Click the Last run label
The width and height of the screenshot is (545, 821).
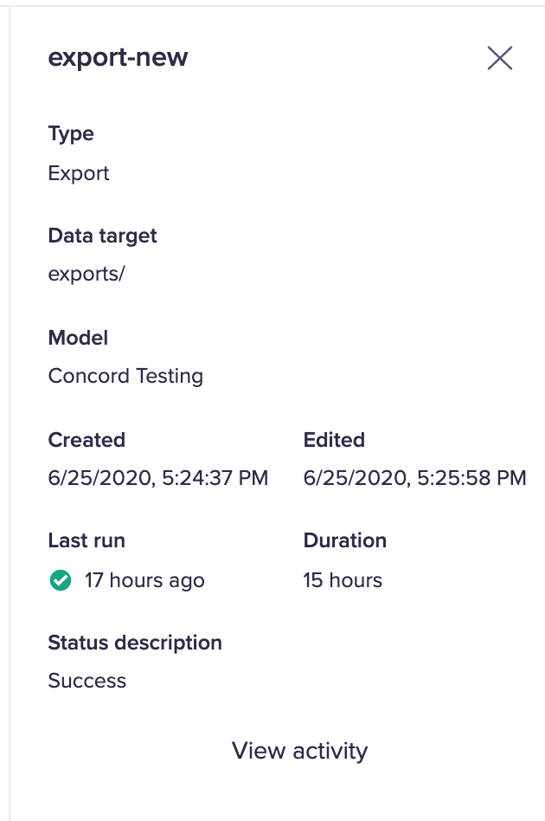click(x=87, y=540)
